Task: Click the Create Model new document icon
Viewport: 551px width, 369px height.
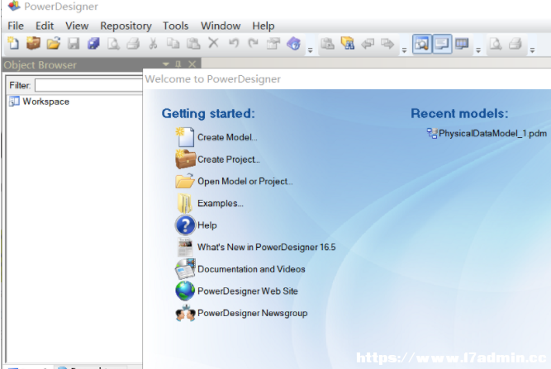Action: (x=185, y=137)
